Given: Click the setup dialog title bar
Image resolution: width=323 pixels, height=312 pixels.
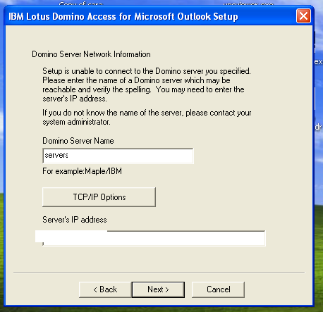Looking at the screenshot, I should pyautogui.click(x=150, y=16).
